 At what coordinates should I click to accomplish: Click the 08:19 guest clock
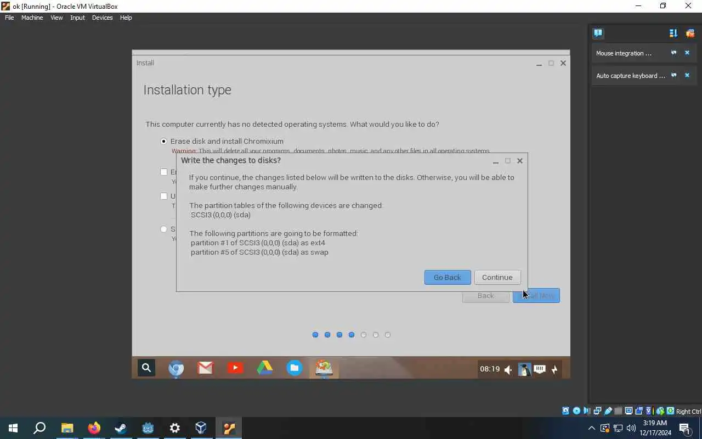point(490,369)
